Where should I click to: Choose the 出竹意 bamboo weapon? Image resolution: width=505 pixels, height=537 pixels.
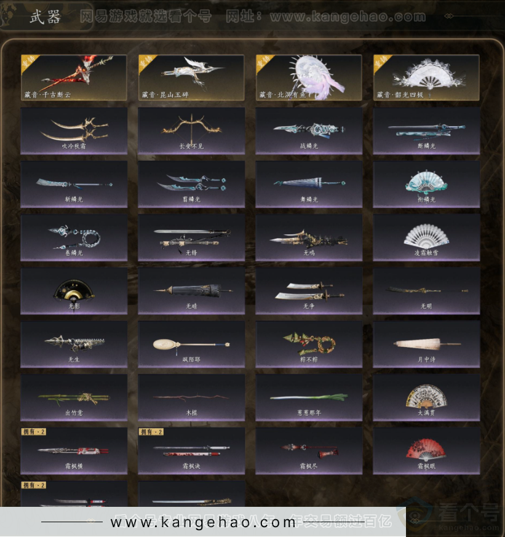click(x=74, y=397)
